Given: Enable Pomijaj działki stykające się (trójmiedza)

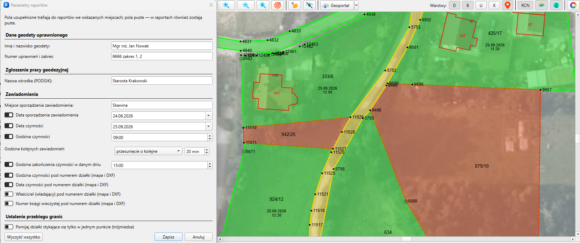Looking at the screenshot, I should pos(9,227).
